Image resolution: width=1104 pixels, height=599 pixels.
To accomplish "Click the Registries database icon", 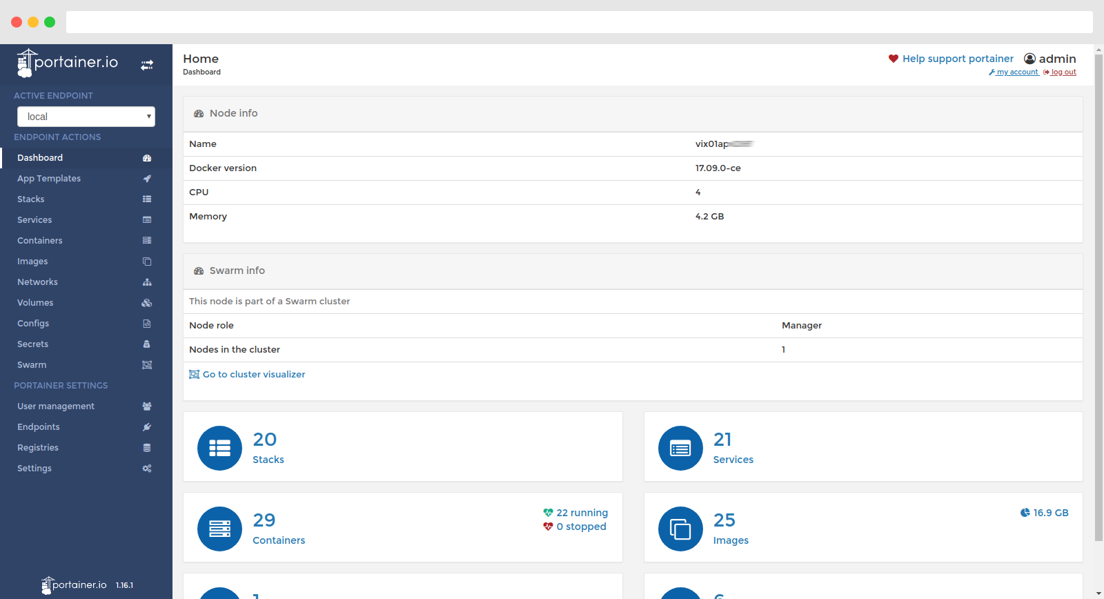I will [147, 448].
